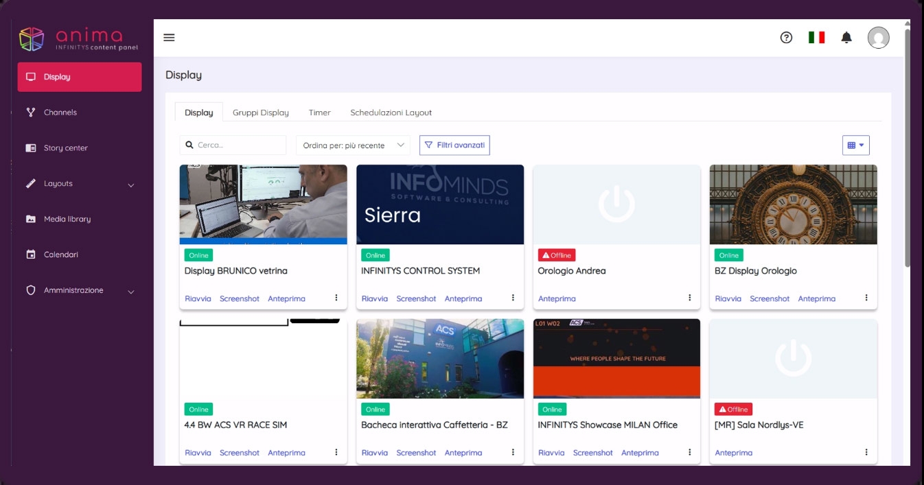Viewport: 924px width, 485px height.
Task: Open more options for Orologio Andrea
Action: (690, 298)
